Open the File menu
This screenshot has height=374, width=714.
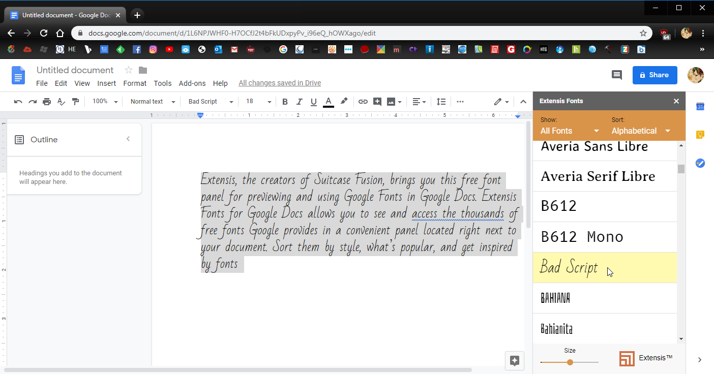[42, 83]
